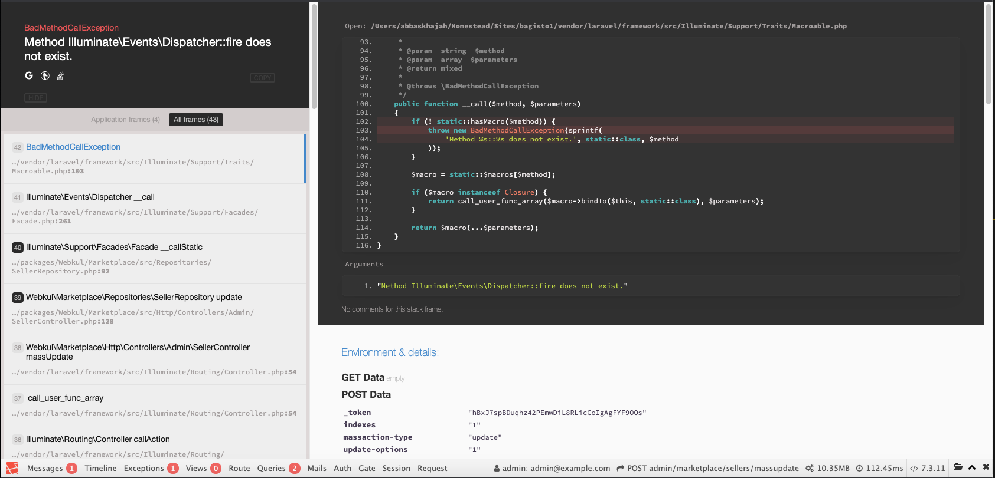Search the error on DuckDuckGo icon

[x=45, y=75]
